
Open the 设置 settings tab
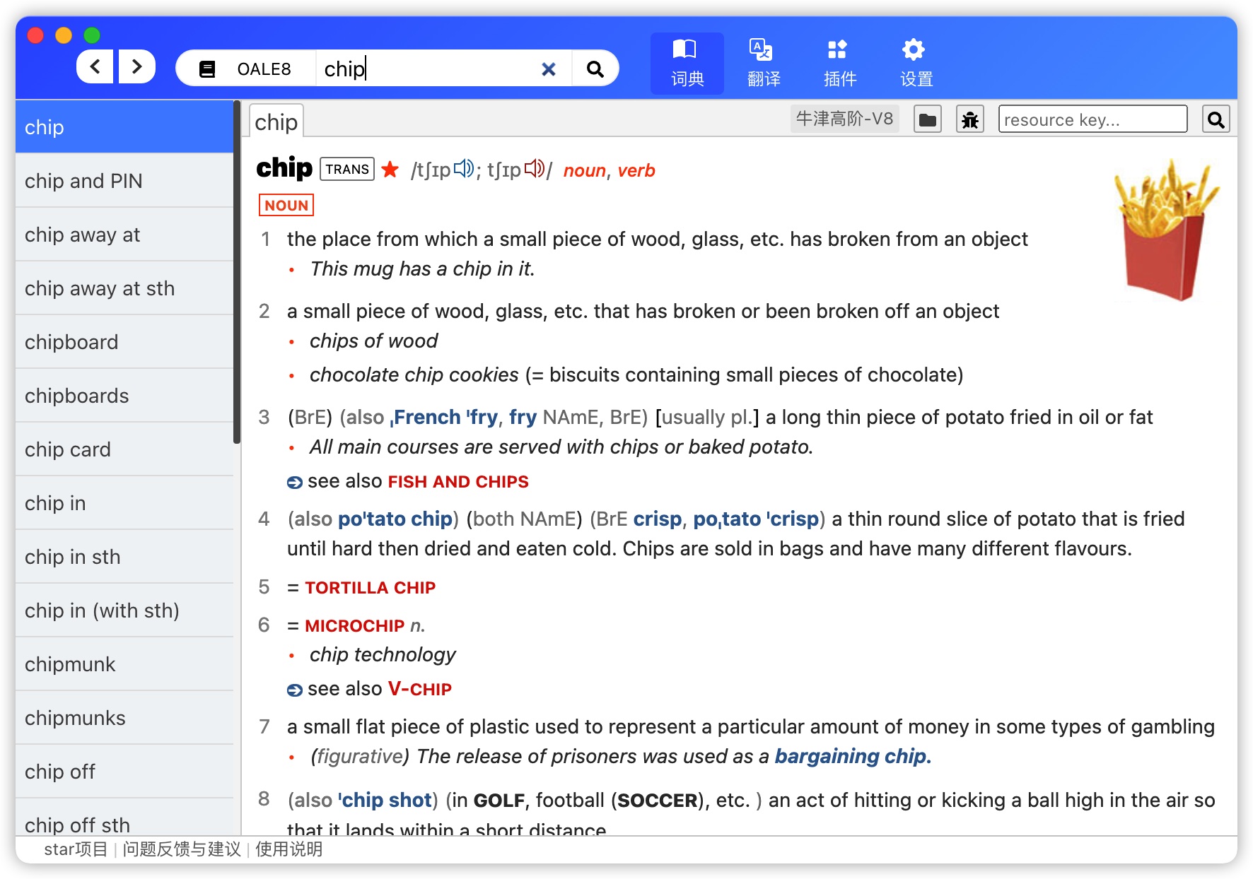coord(916,64)
